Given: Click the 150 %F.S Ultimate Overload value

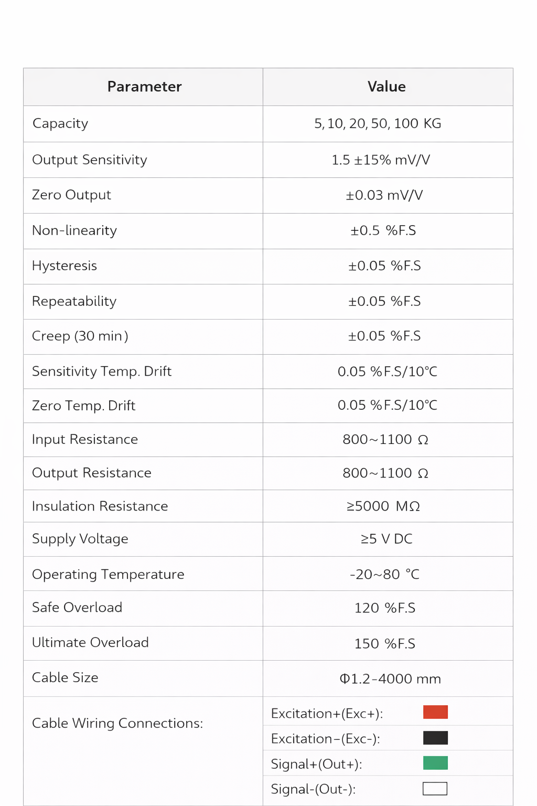Looking at the screenshot, I should pyautogui.click(x=384, y=644).
